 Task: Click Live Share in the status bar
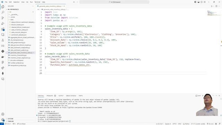(22, 124)
